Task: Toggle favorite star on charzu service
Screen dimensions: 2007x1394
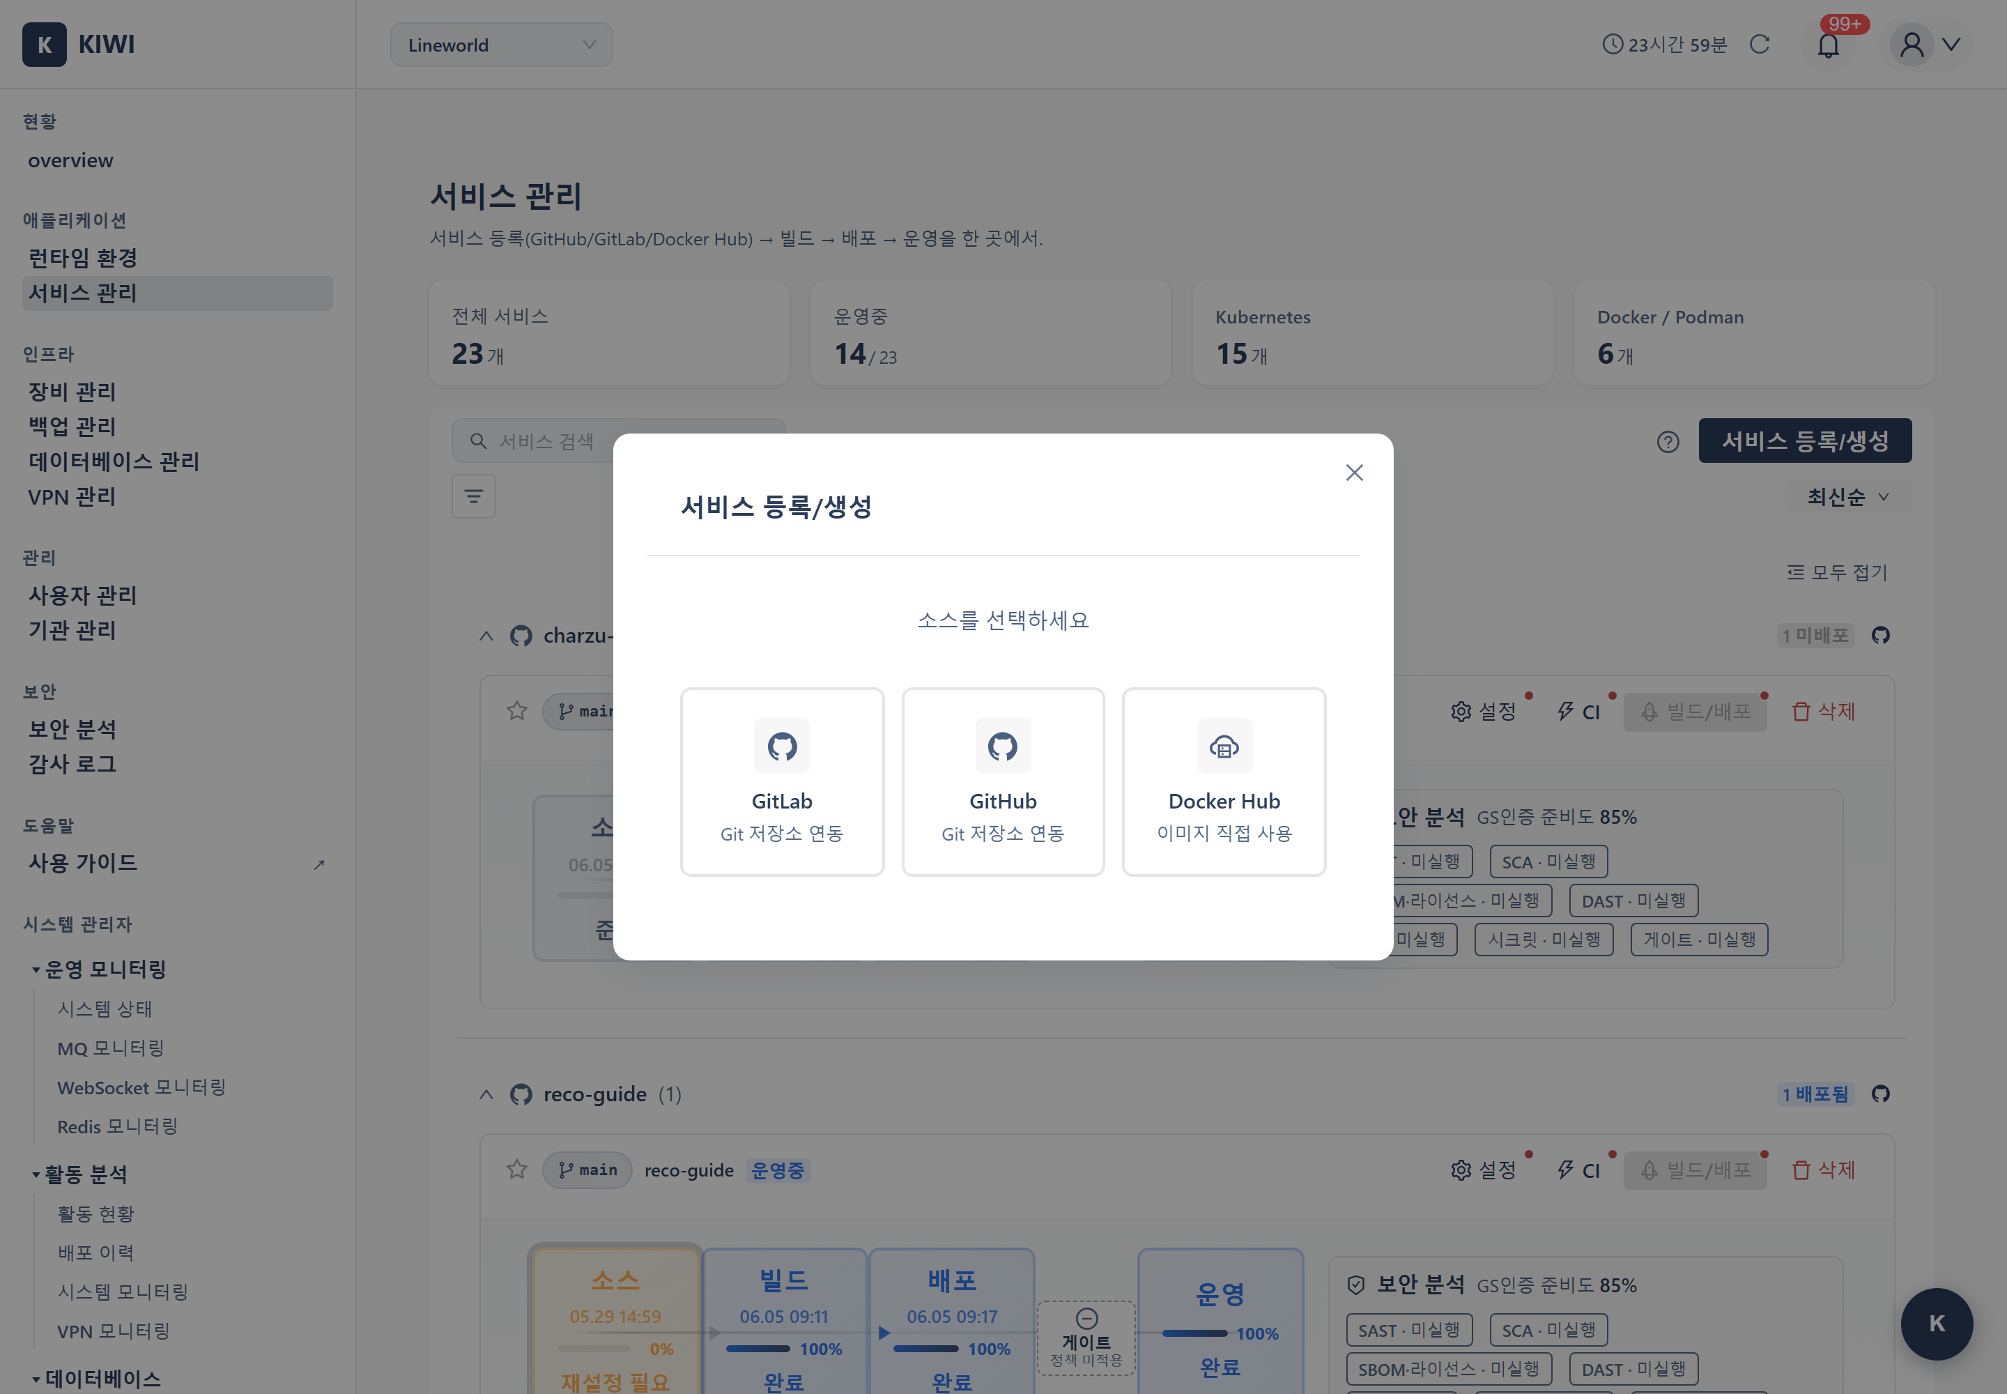Action: coord(517,711)
